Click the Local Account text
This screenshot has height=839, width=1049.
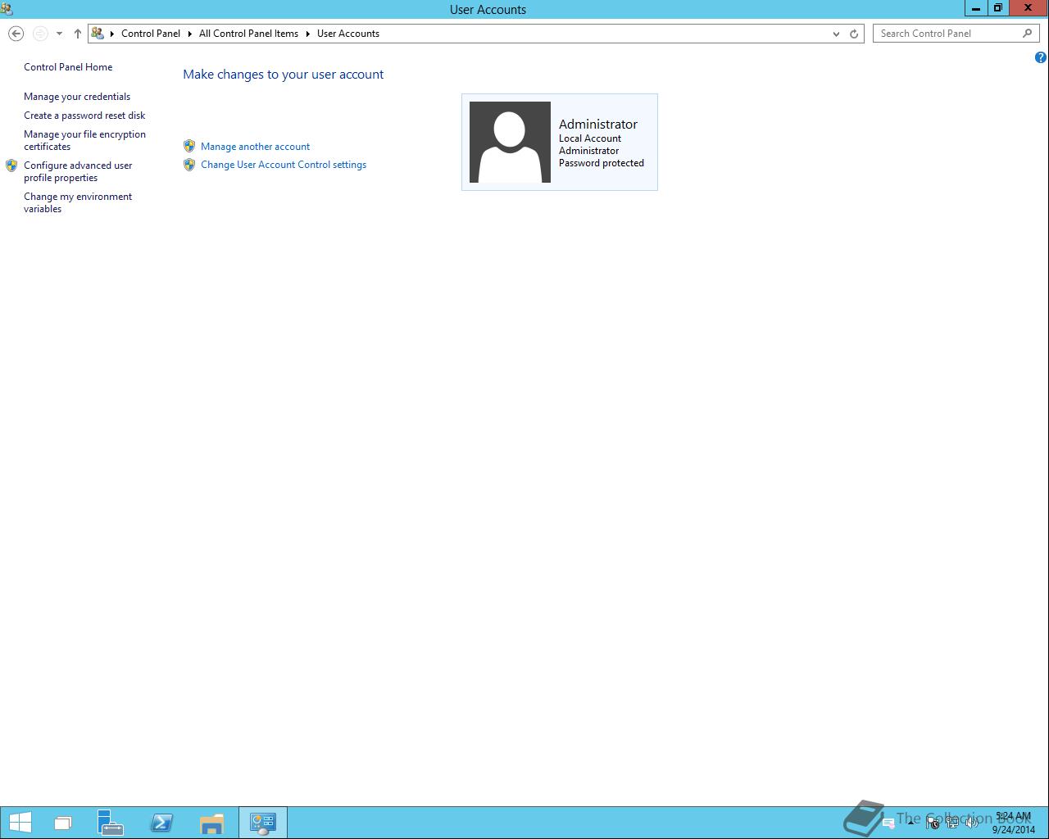[590, 138]
